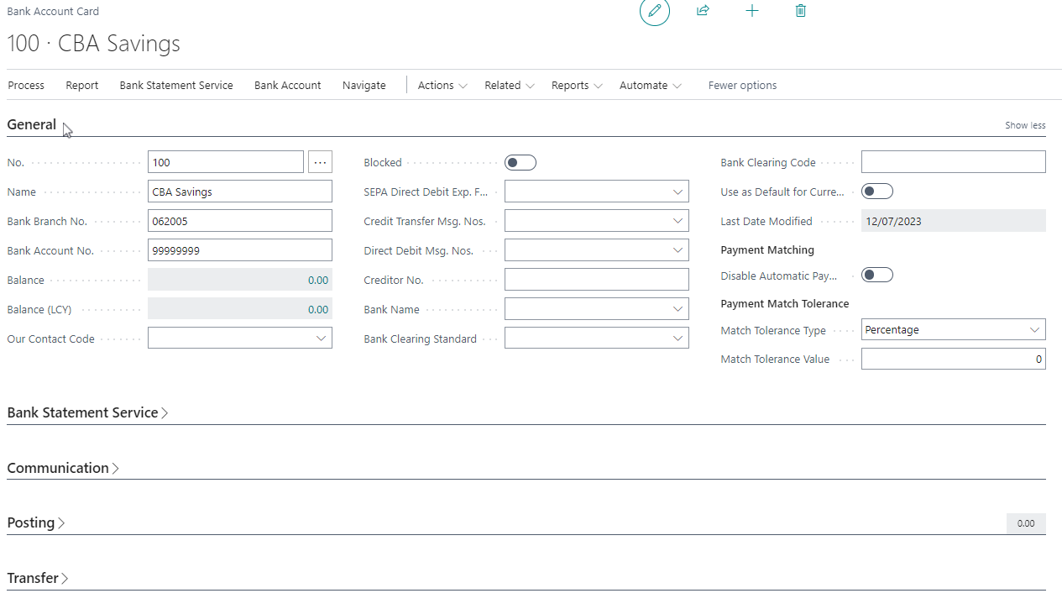1062x609 pixels.
Task: Click Show less in General section
Action: click(x=1025, y=125)
